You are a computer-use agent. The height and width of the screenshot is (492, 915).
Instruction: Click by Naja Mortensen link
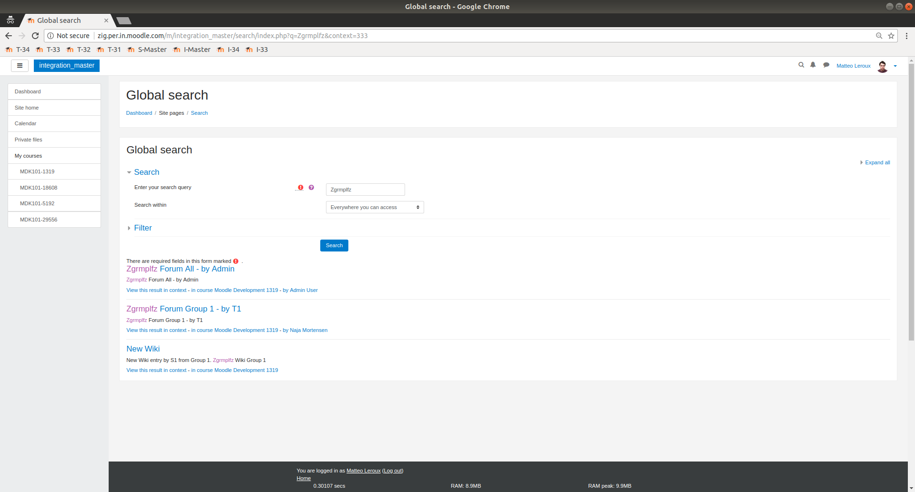[305, 331]
